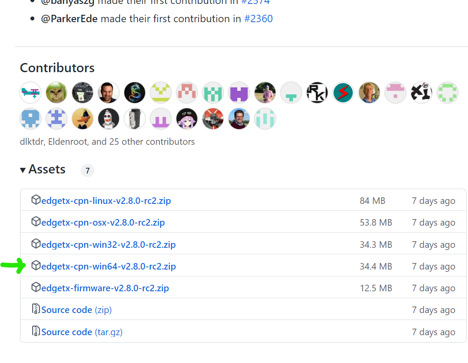Download Source code (tar.gz) archive

82,332
